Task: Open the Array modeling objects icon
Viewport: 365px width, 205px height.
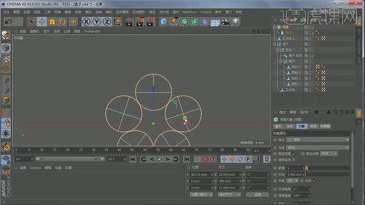Action: pyautogui.click(x=194, y=22)
